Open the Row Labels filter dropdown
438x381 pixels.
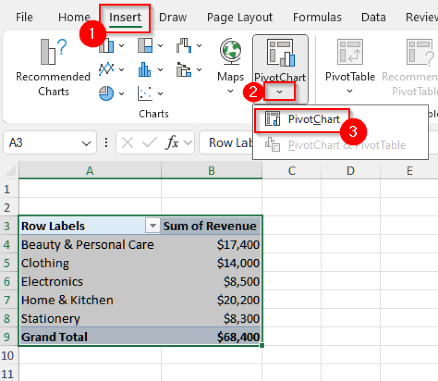[x=153, y=225]
